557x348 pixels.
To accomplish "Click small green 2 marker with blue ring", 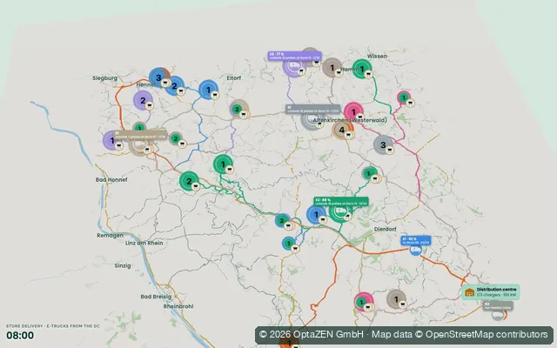I will (x=282, y=221).
